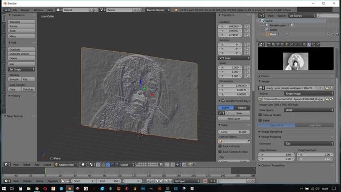
Task: Open File Explorer from taskbar
Action: 28,188
